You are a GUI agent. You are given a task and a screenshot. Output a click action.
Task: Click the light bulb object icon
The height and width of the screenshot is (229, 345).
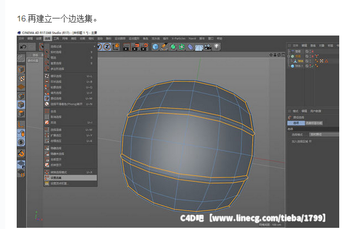(x=217, y=47)
